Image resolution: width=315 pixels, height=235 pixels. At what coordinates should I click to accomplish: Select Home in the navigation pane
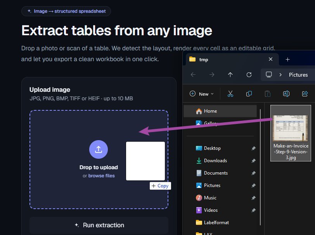220,111
